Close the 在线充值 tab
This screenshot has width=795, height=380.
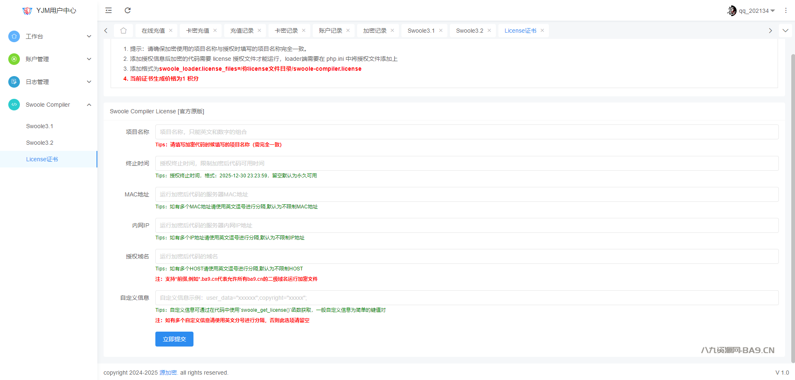pos(171,31)
